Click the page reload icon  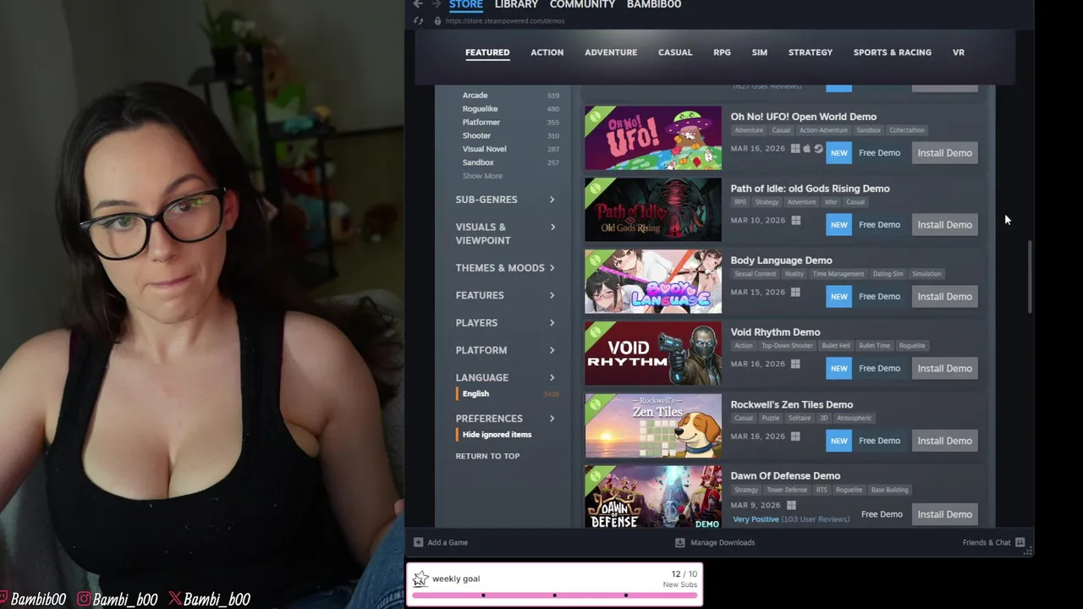[x=418, y=20]
